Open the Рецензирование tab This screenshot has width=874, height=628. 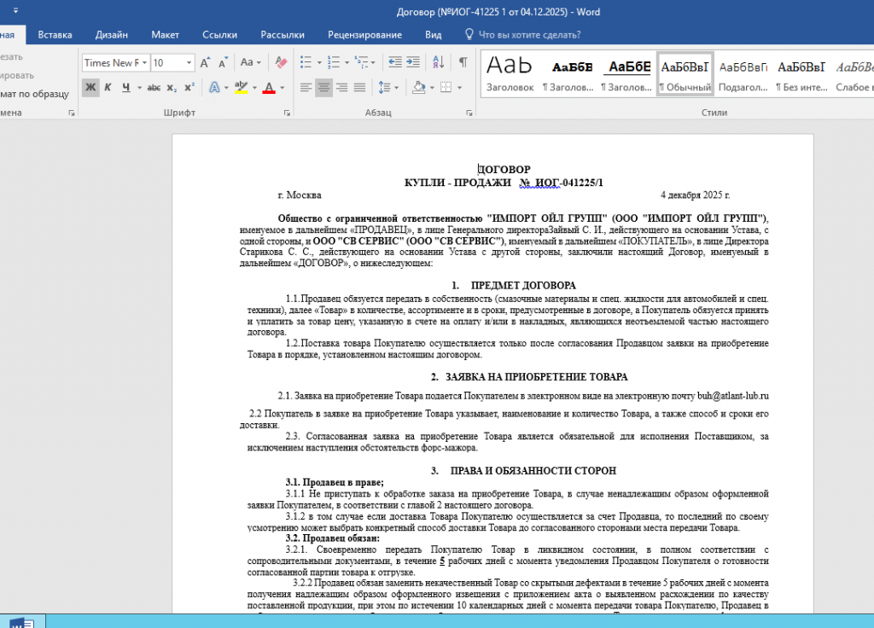coord(364,34)
